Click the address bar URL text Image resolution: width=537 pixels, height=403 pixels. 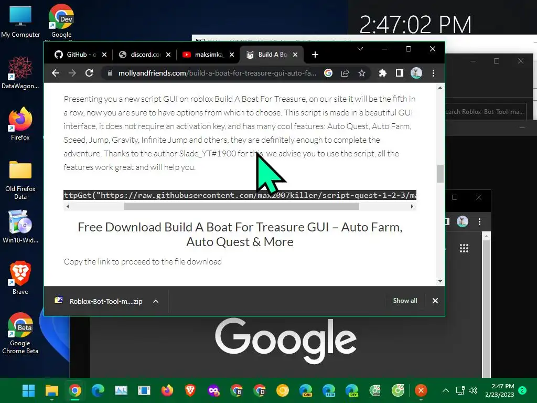(217, 73)
